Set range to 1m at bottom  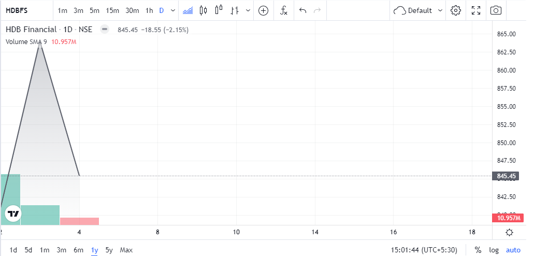tap(44, 250)
